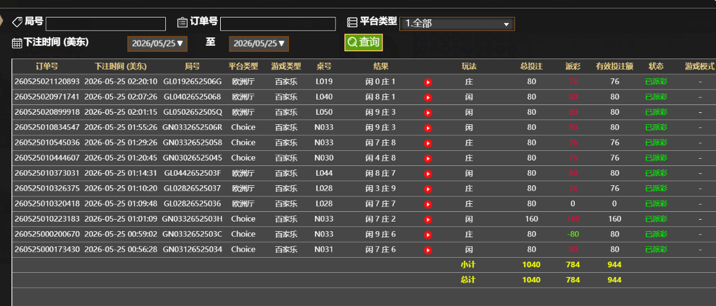Click round number GN0332652503H
This screenshot has height=306, width=716.
(x=192, y=218)
